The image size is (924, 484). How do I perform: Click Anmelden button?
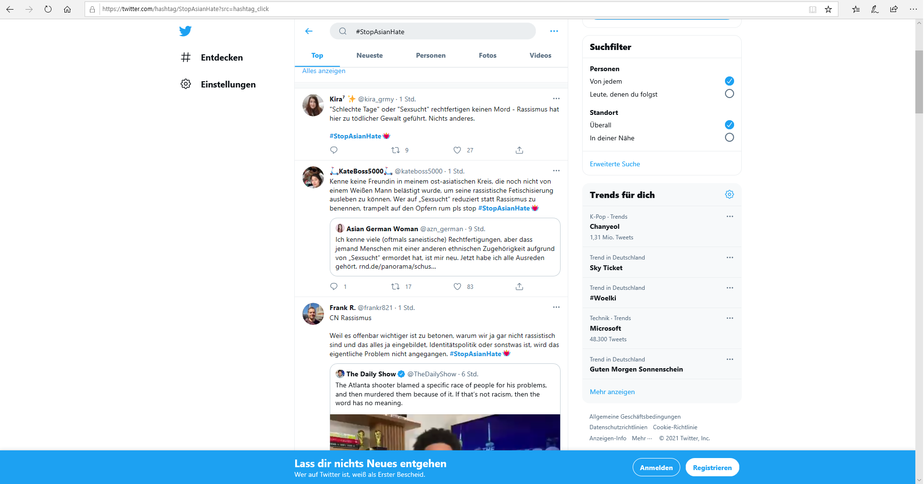tap(656, 468)
